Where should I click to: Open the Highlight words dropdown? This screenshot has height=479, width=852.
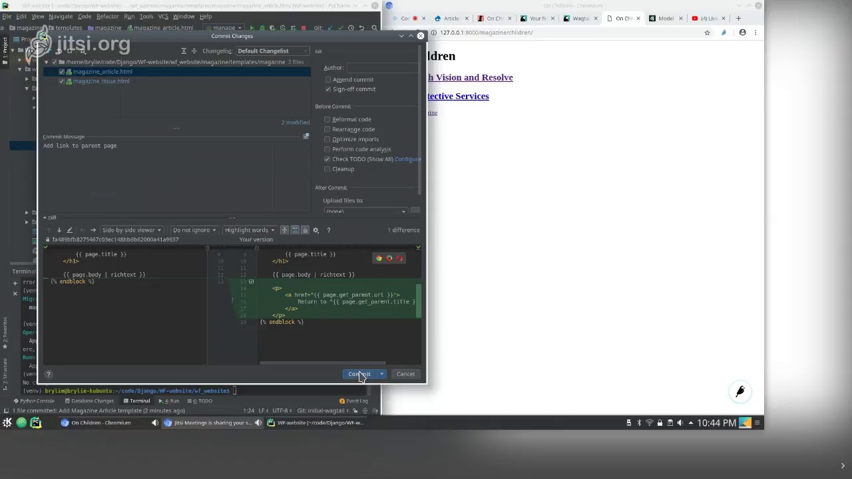tap(249, 230)
